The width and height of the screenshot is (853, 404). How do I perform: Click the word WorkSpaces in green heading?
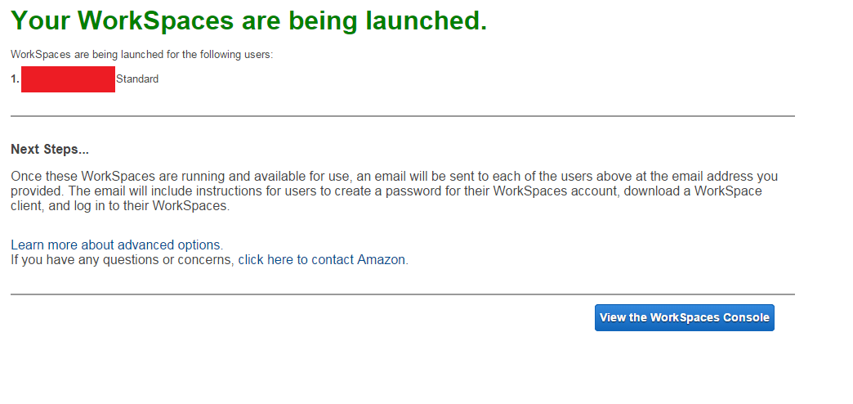click(155, 20)
